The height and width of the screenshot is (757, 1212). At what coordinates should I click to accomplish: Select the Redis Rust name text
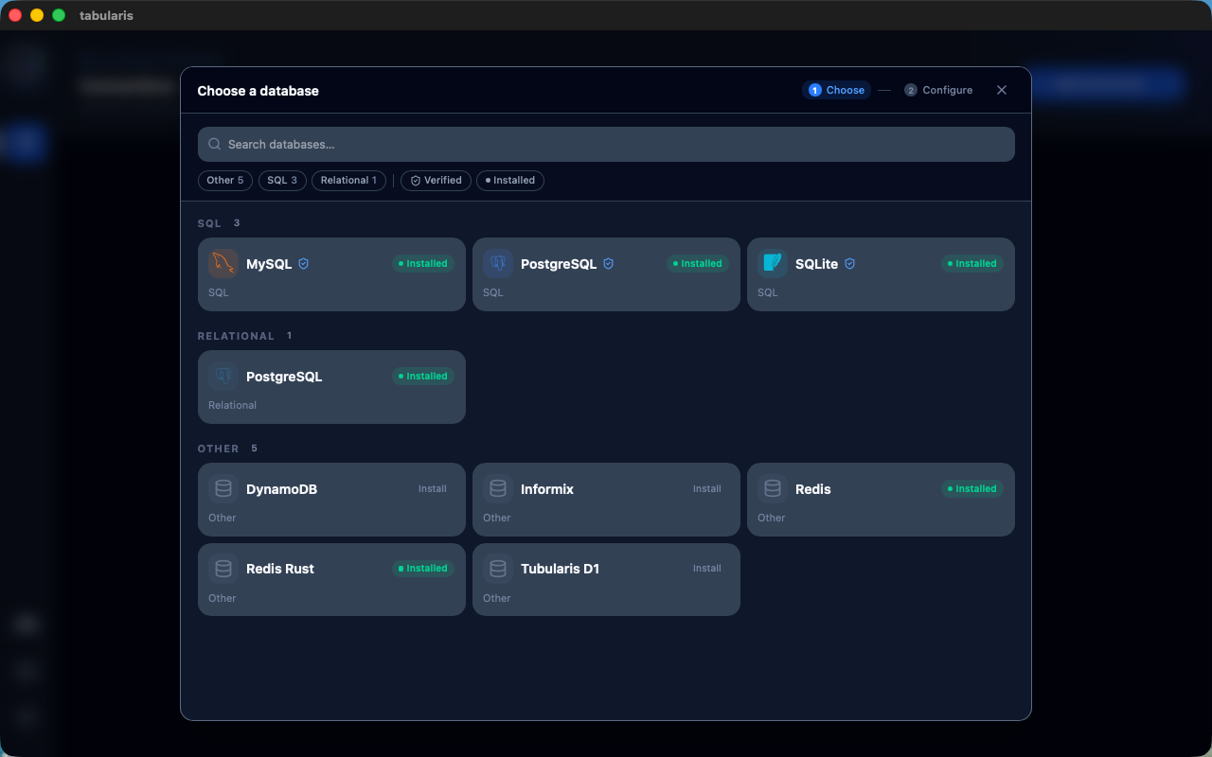[280, 569]
